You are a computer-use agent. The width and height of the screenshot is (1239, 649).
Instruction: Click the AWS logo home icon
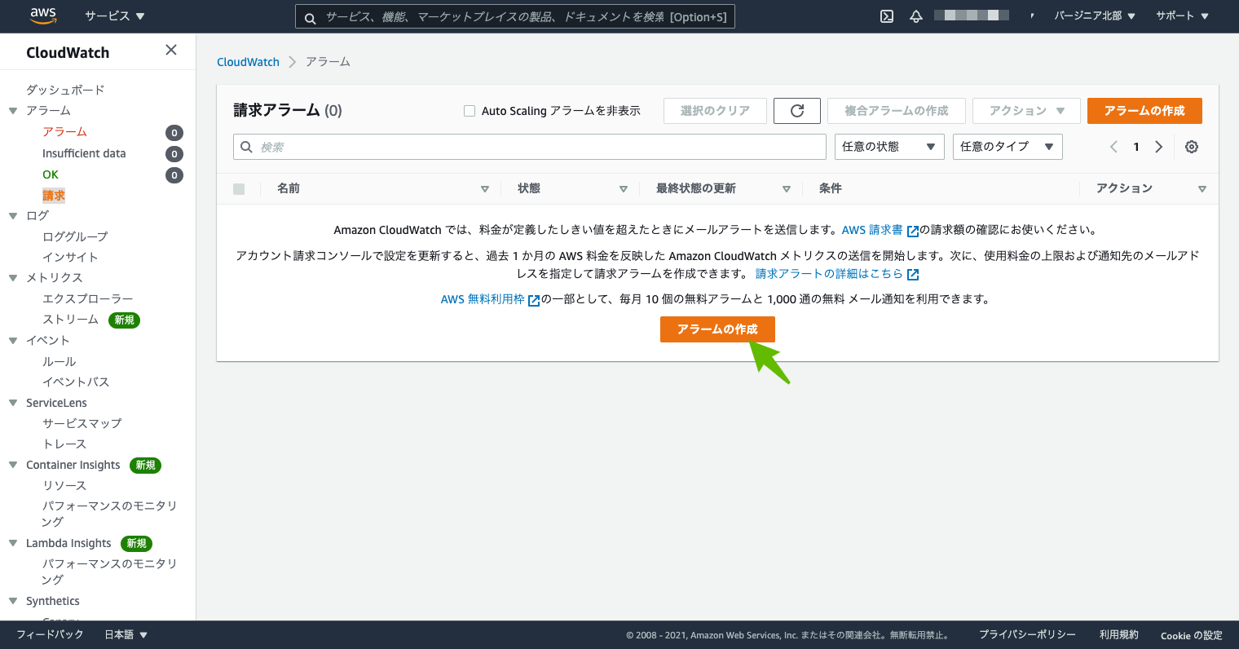tap(43, 15)
